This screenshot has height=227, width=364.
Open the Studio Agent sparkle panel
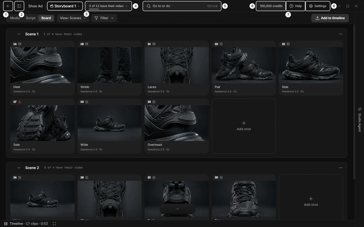[360, 119]
